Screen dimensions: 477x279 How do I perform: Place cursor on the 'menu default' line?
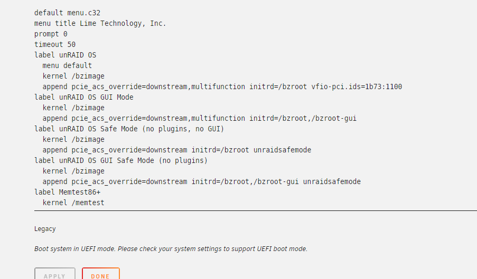[x=67, y=65]
